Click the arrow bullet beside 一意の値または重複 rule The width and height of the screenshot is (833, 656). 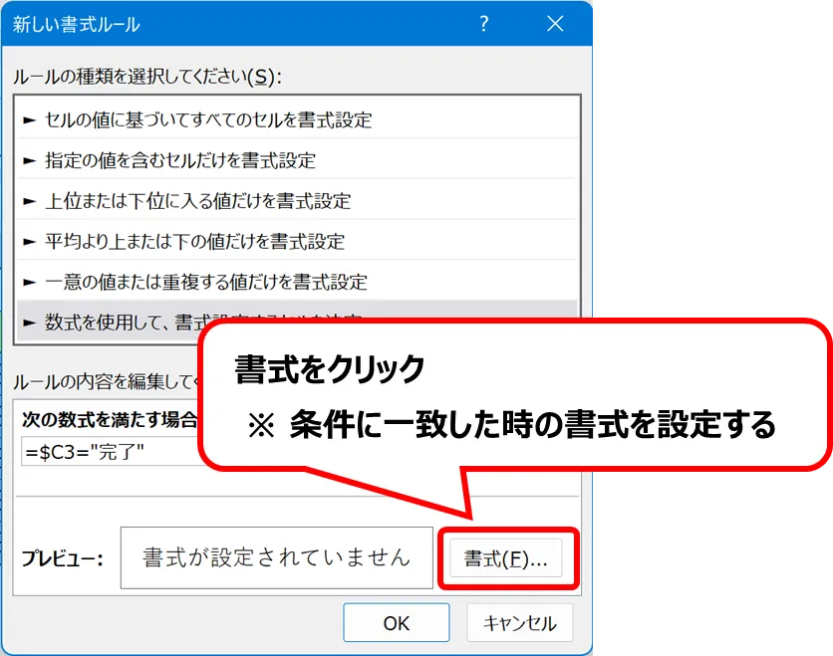(29, 282)
